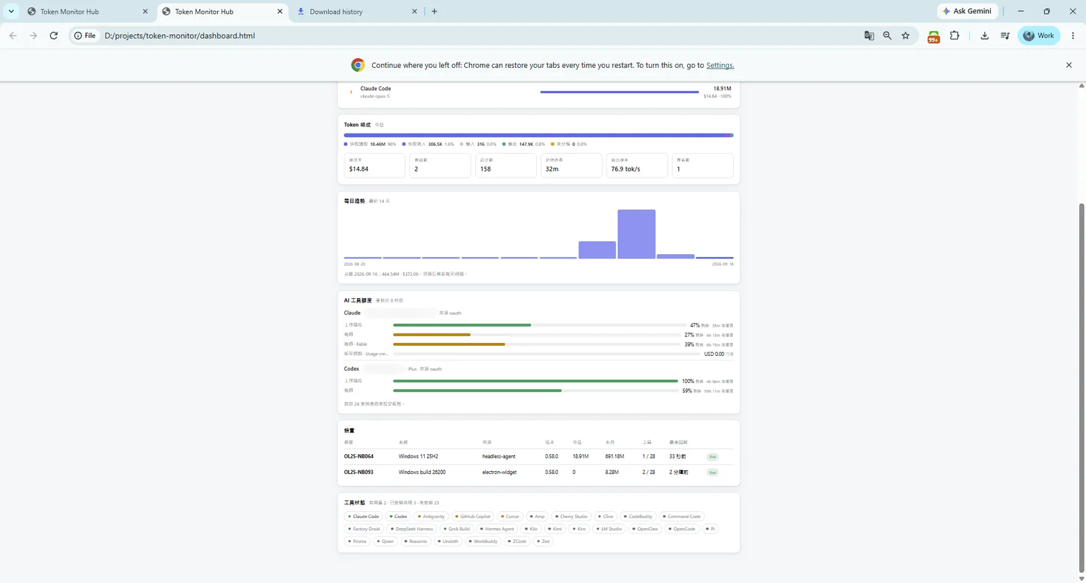
Task: Click the page's vertical scrollbar thumb
Action: (1081, 386)
